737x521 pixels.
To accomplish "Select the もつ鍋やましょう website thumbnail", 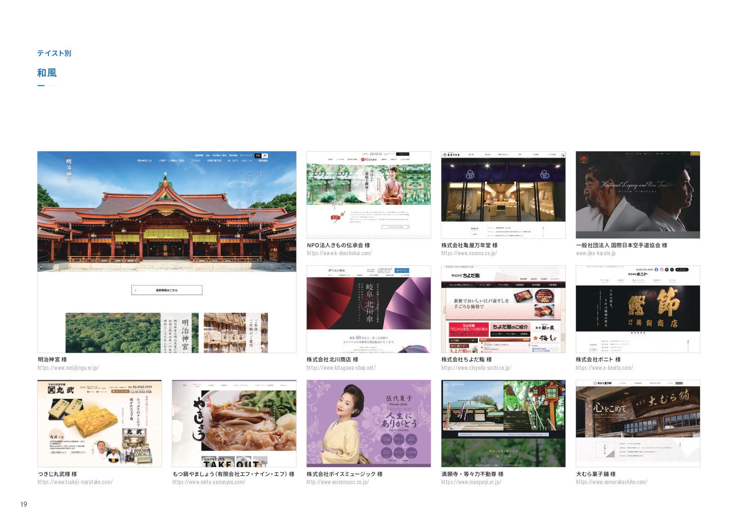I will tap(234, 423).
